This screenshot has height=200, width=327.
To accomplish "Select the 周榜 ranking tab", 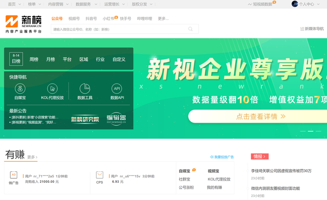I will click(34, 59).
